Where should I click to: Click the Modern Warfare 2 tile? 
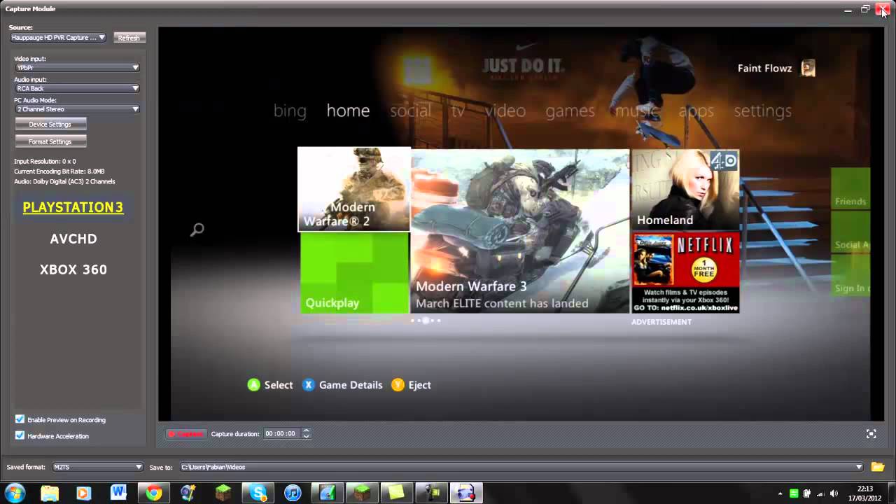354,189
